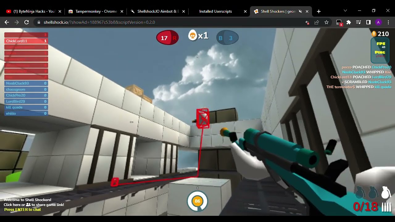Click the bullets ammo icon
The width and height of the screenshot is (395, 222).
[386, 207]
